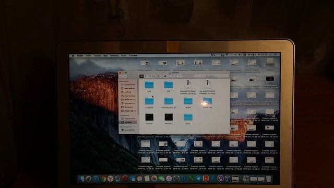Open the Apple menu

pos(73,56)
